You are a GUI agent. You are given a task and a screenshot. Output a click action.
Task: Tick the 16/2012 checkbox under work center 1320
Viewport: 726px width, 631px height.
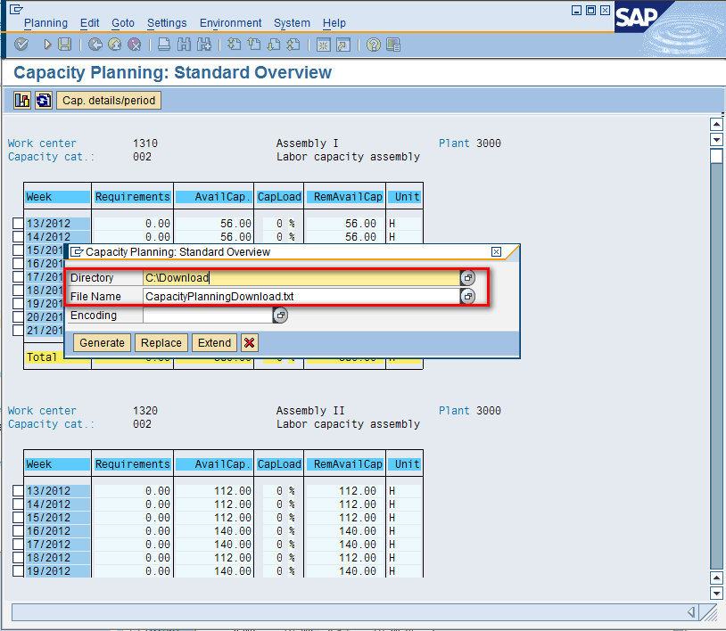[x=19, y=531]
